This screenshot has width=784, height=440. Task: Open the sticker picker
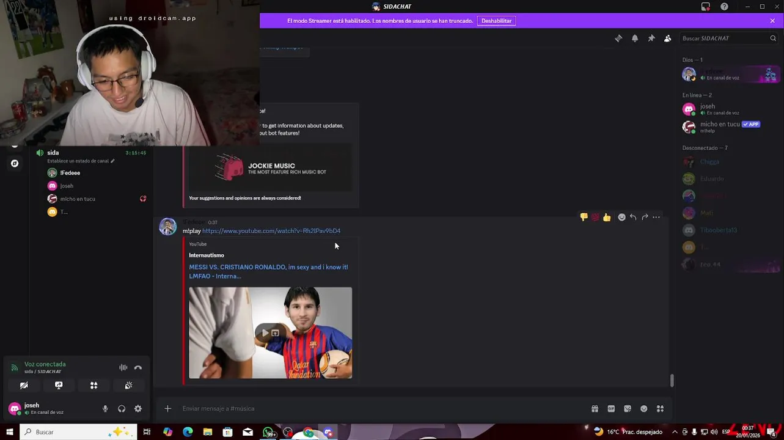[x=628, y=409]
